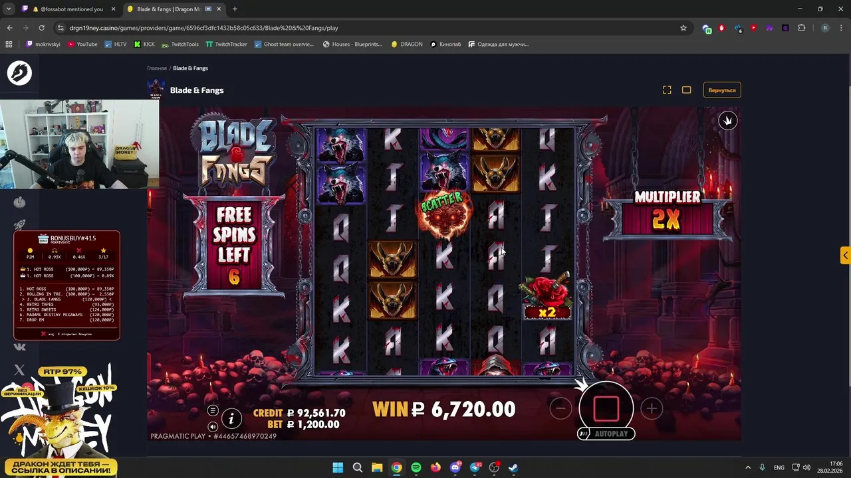Screen dimensions: 851x478
Task: Open File Explorer from the taskbar
Action: [x=377, y=467]
